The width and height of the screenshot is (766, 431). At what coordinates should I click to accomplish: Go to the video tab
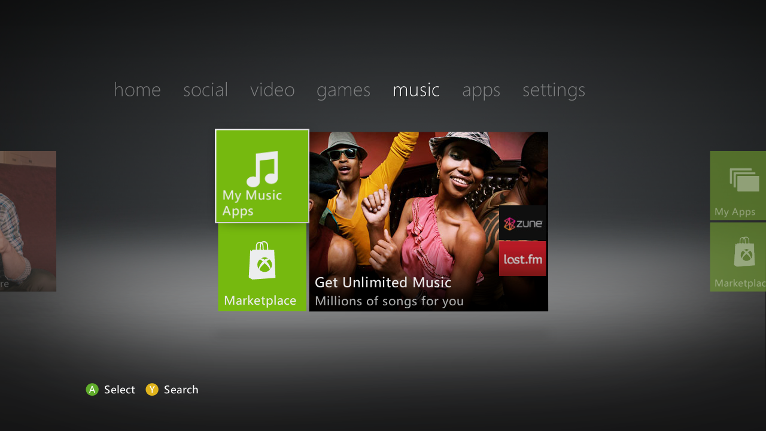[272, 90]
